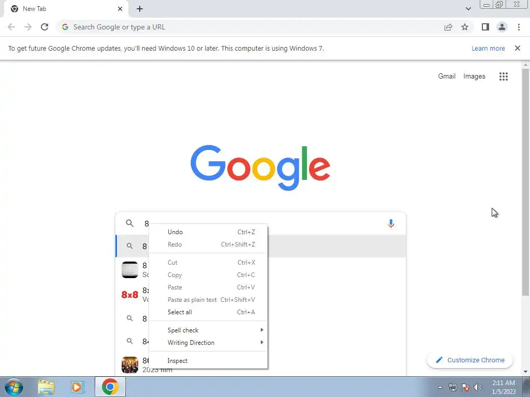
Task: Open Chrome's three-dot menu
Action: click(519, 27)
